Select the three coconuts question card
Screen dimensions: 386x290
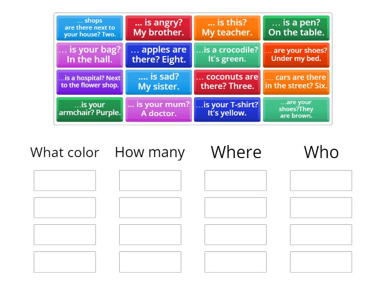(227, 82)
